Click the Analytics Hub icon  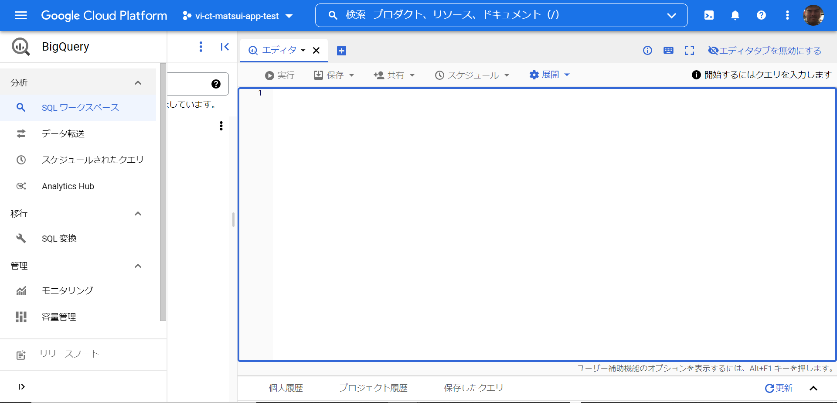click(x=21, y=186)
